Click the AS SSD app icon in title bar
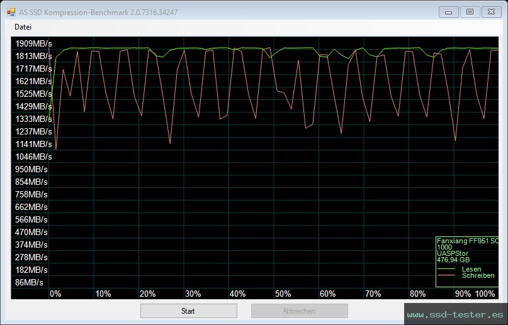This screenshot has width=508, height=325. pos(11,12)
